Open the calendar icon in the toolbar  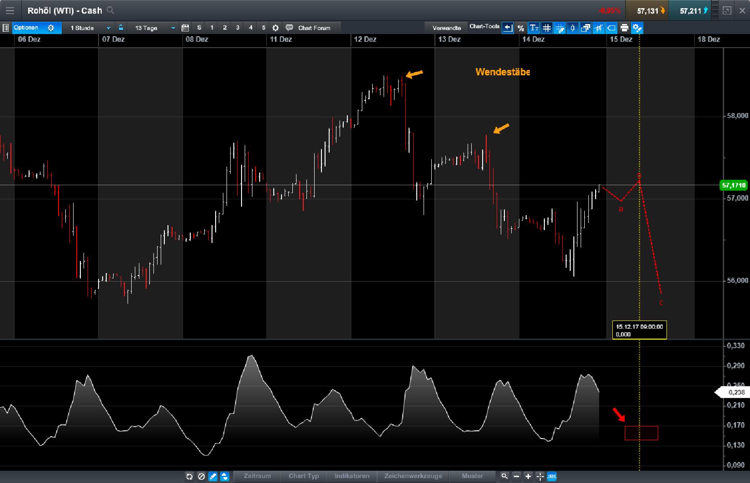[x=185, y=28]
